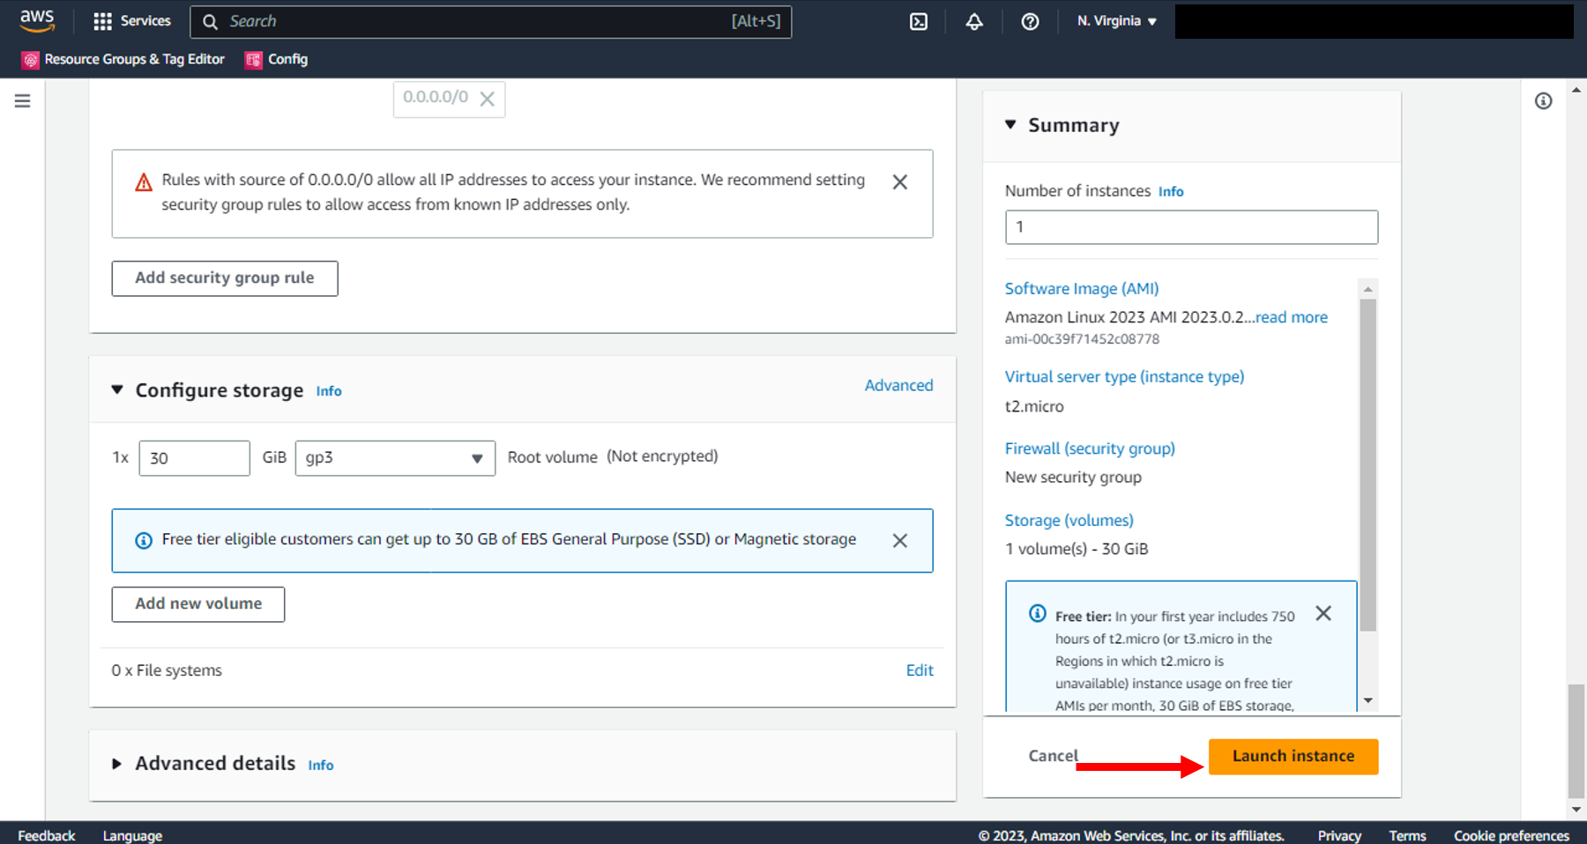1587x844 pixels.
Task: Dismiss the 0.0.0.0/0 security warning
Action: click(x=899, y=182)
